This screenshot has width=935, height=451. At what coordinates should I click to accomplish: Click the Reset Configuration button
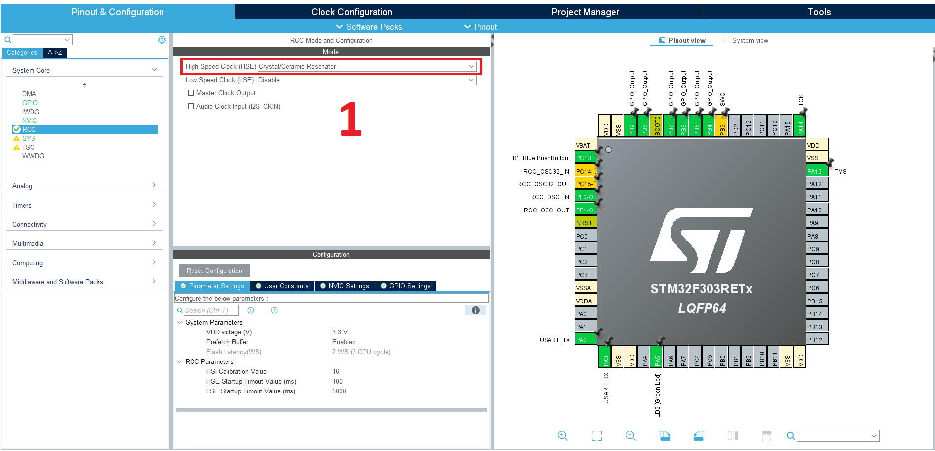(x=214, y=271)
